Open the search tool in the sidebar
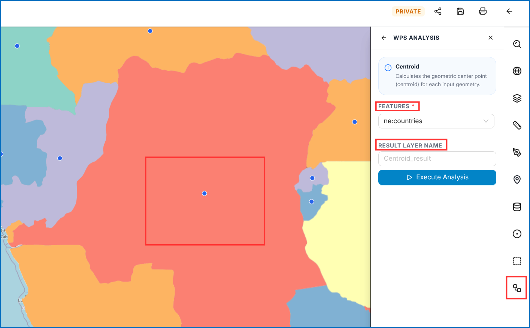Viewport: 530px width, 328px height. pos(517,44)
